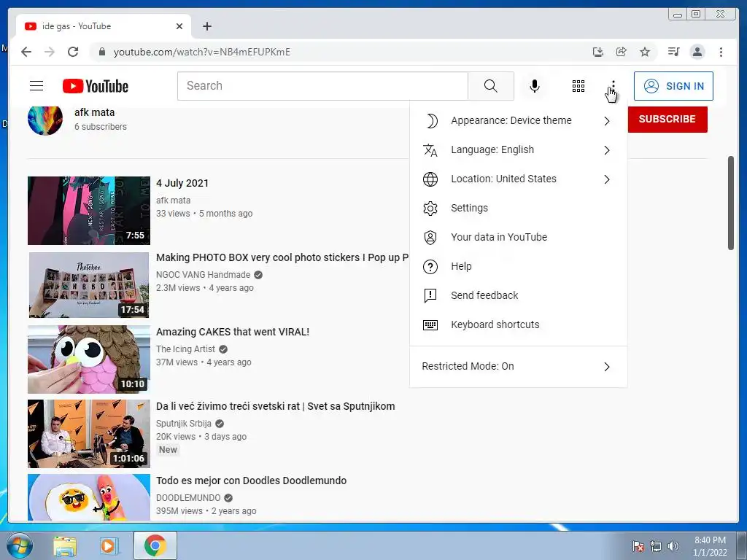The height and width of the screenshot is (560, 747).
Task: Click the 7:55 video thumbnail
Action: point(89,211)
